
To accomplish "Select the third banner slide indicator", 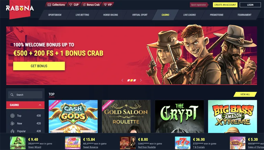I will 135,80.
